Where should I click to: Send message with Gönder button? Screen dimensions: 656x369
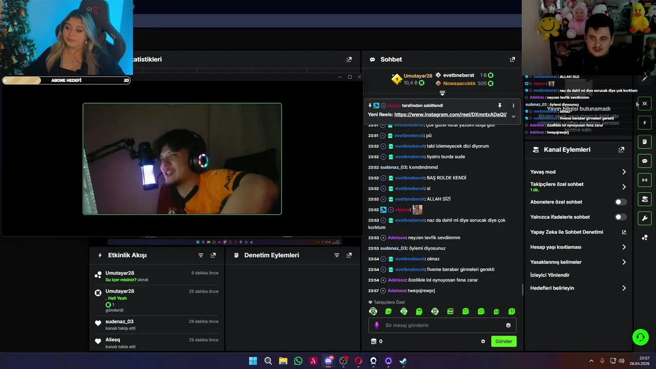[504, 341]
